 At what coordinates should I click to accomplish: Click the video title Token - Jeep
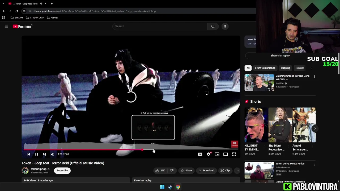(x=63, y=163)
